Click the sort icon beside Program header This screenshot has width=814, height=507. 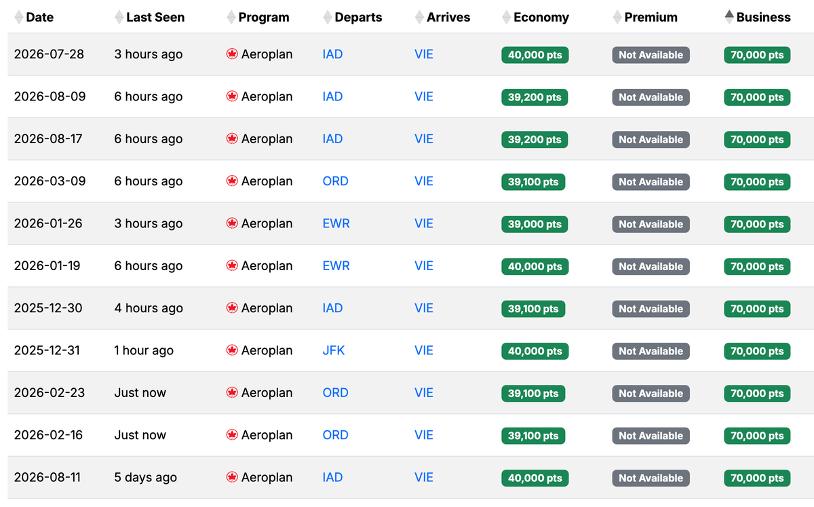231,18
